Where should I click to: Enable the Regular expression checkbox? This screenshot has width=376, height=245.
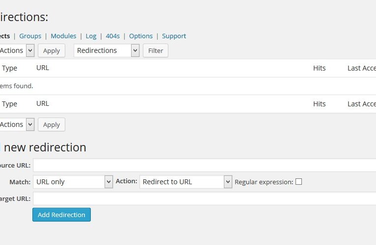point(298,182)
